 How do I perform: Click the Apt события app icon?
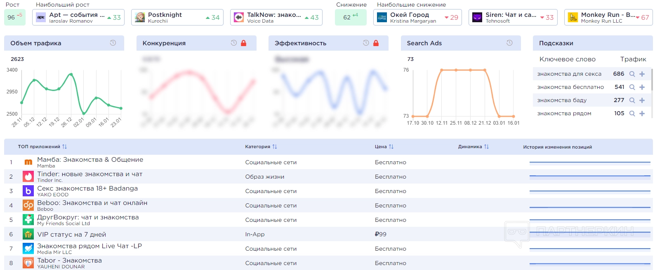pyautogui.click(x=41, y=17)
